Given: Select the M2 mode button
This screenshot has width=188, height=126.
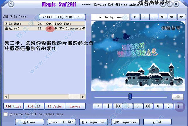Looking at the screenshot, I should pos(181,17).
